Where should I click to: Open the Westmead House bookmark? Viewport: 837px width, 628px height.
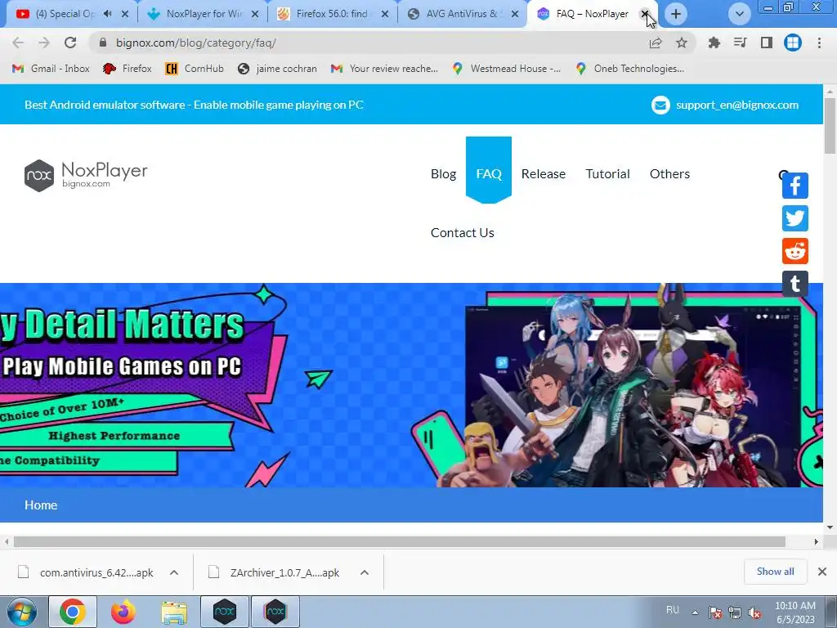click(506, 69)
